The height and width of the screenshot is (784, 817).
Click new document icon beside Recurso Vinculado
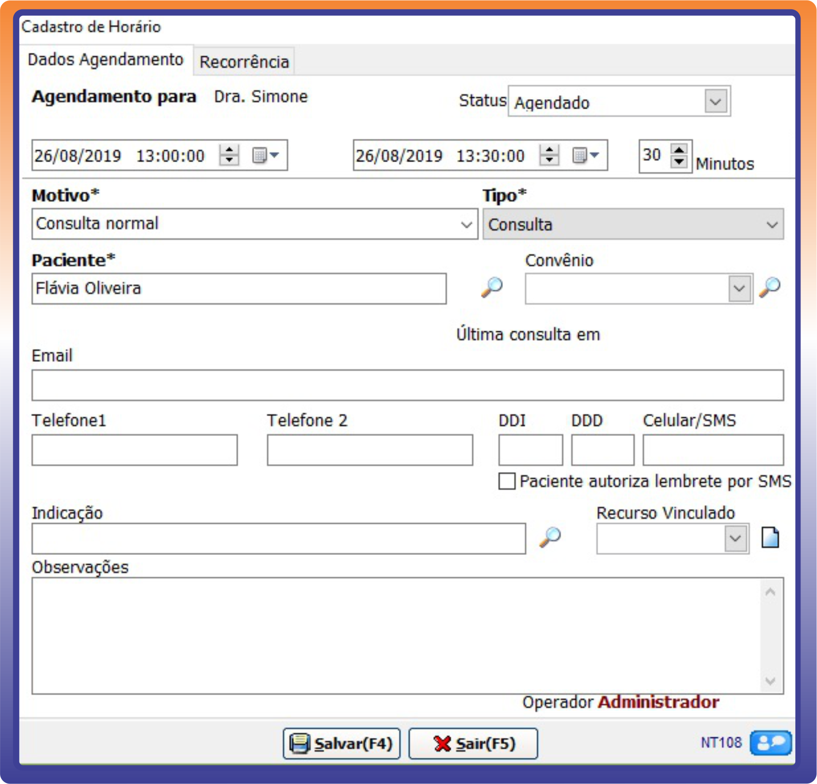[770, 538]
